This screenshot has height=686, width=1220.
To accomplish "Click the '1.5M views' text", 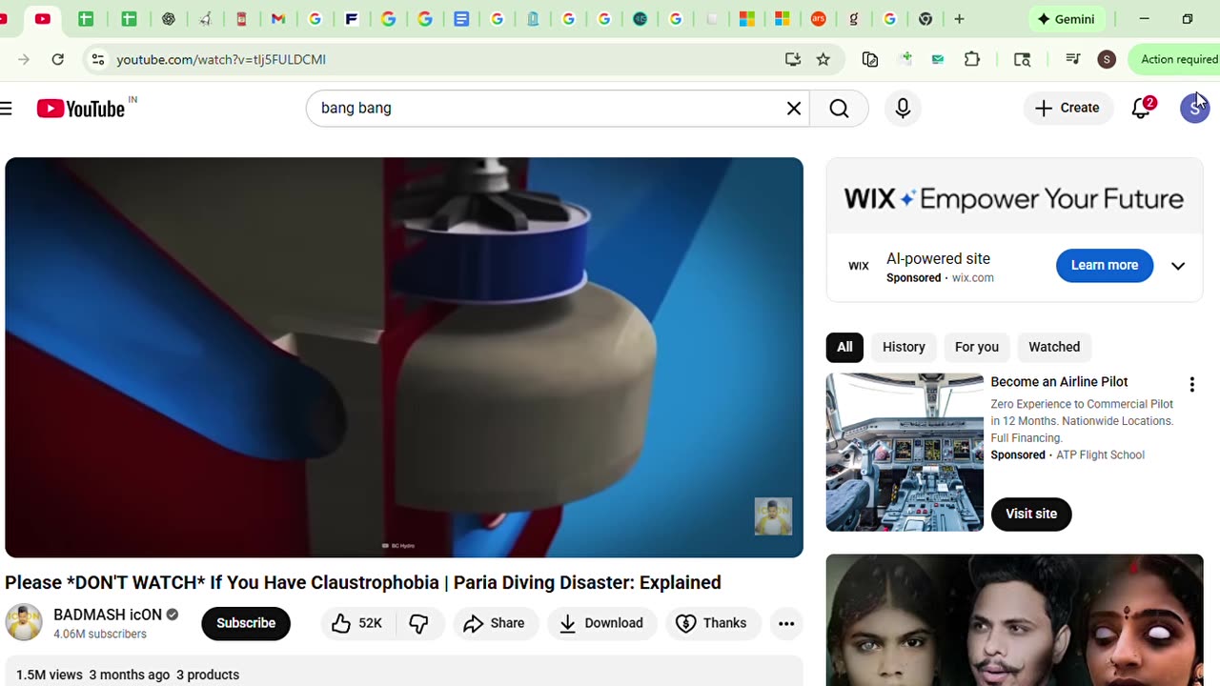I will pyautogui.click(x=50, y=675).
